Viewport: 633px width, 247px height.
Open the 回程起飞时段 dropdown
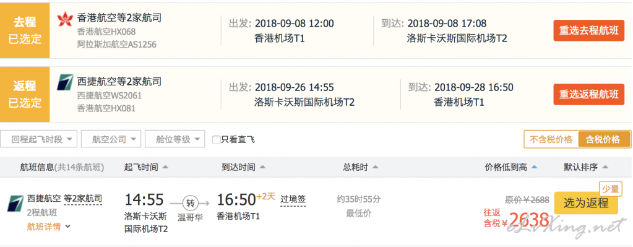[x=39, y=140]
